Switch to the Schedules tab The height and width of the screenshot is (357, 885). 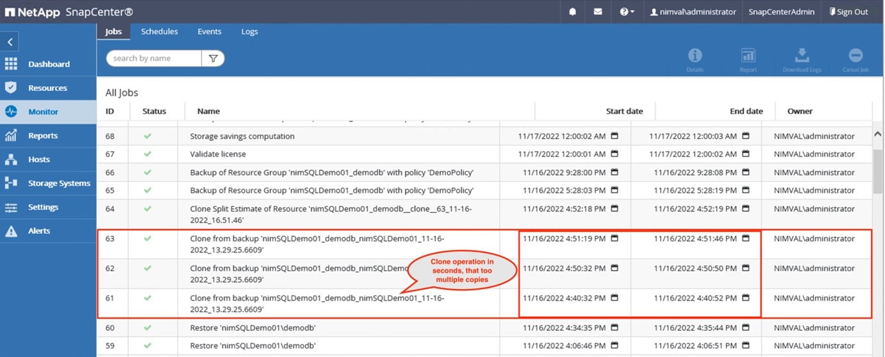(x=159, y=31)
